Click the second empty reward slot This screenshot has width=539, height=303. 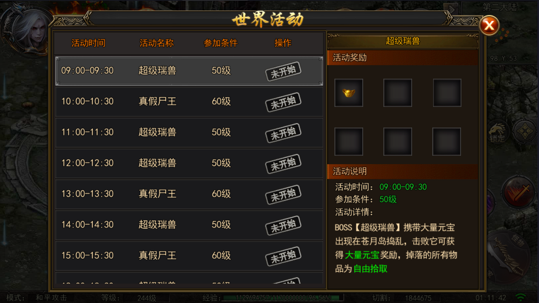click(398, 93)
